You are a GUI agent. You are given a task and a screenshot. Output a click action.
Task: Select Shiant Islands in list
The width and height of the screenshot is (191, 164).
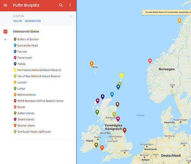[x=24, y=119]
